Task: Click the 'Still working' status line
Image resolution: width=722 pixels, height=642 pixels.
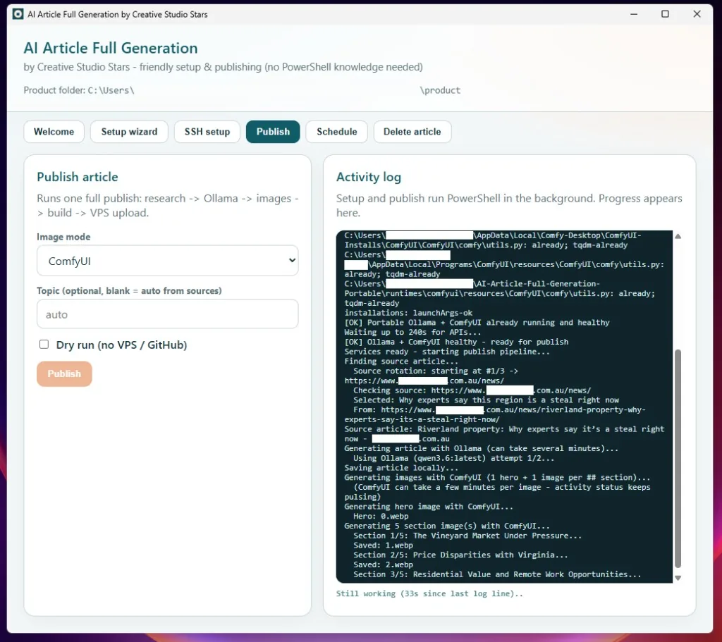Action: coord(429,593)
